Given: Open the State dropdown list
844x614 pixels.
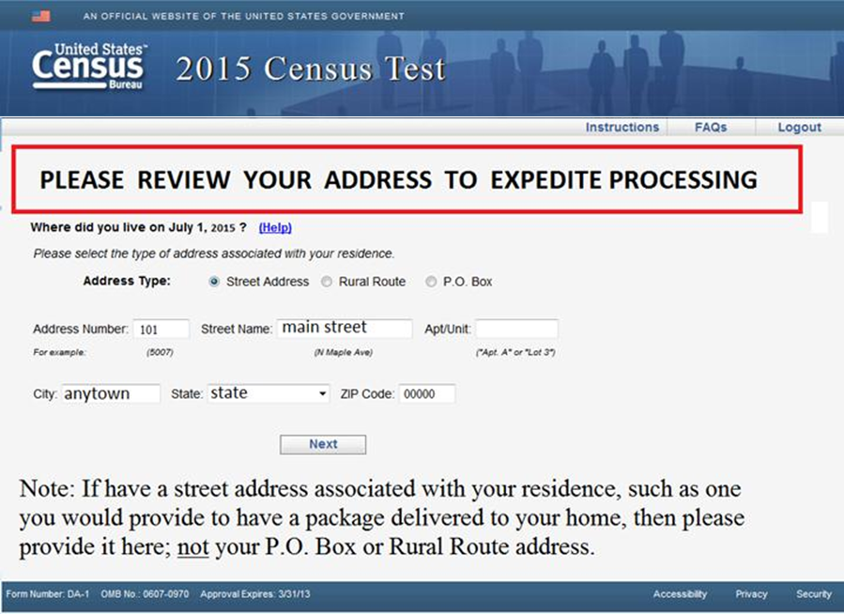Looking at the screenshot, I should 269,393.
